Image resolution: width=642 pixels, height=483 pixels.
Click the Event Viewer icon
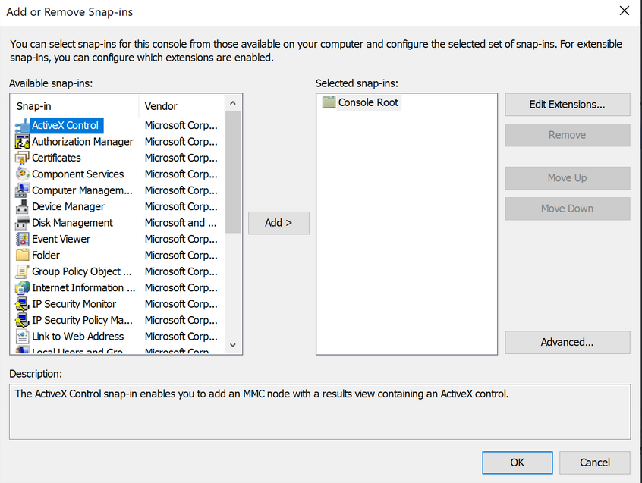pyautogui.click(x=22, y=239)
